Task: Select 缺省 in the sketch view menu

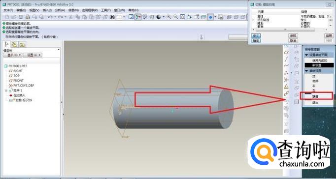Action: coord(315,97)
